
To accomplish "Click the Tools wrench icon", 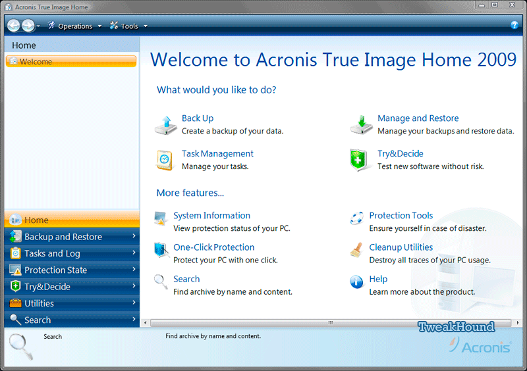I will pyautogui.click(x=114, y=25).
